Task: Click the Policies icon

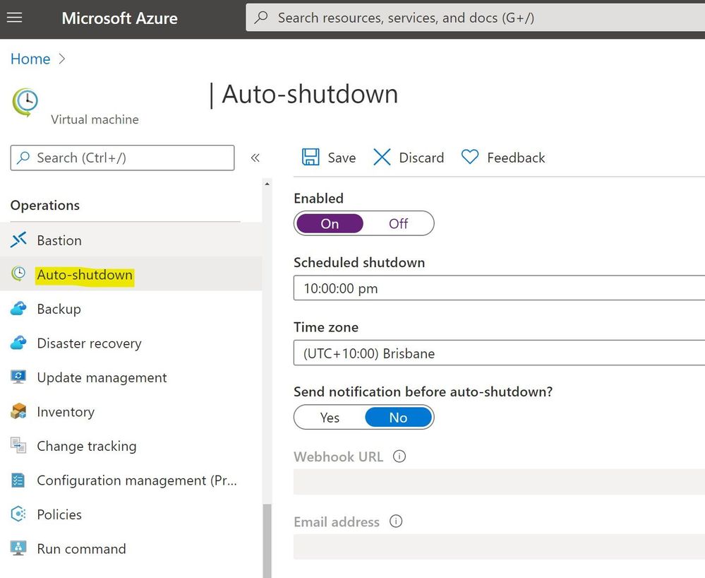Action: pos(18,514)
